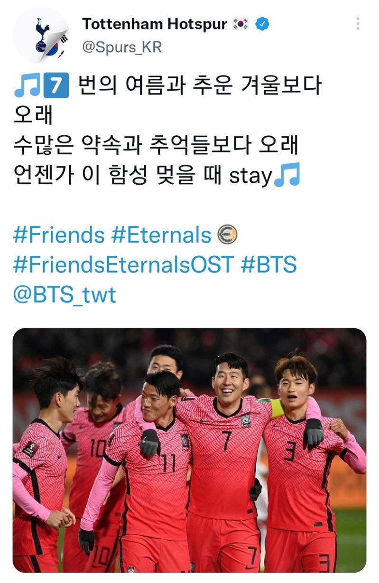Viewport: 379px width, 583px height.
Task: Enlarge the photo of players in red kits
Action: 189,450
